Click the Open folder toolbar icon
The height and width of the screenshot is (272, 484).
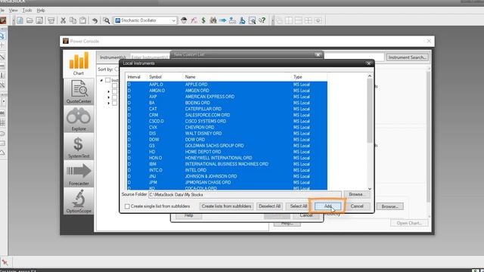[29, 20]
